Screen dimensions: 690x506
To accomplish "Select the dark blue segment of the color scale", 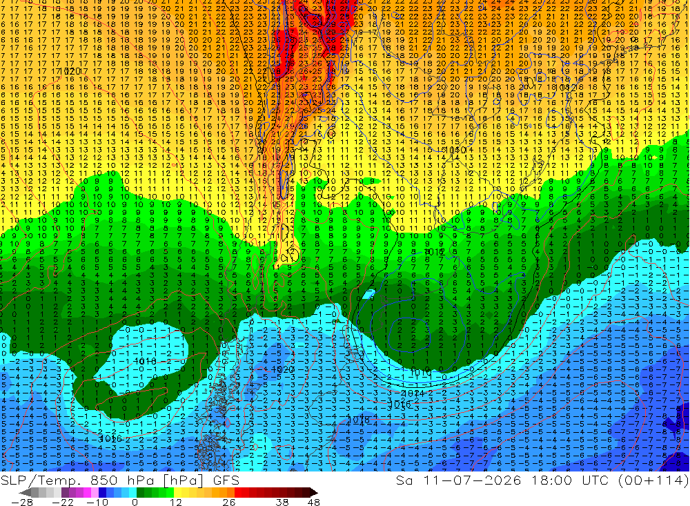I will coord(103,492).
